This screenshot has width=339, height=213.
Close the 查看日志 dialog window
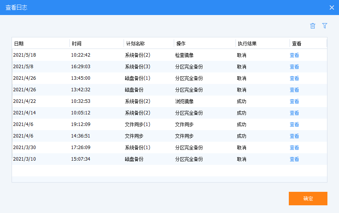coord(331,8)
